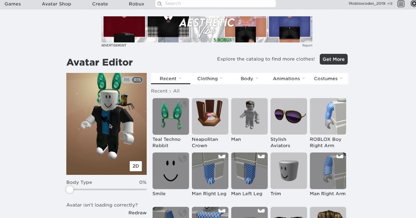Click the Stylish Aviators name label
The height and width of the screenshot is (218, 416).
tap(280, 142)
